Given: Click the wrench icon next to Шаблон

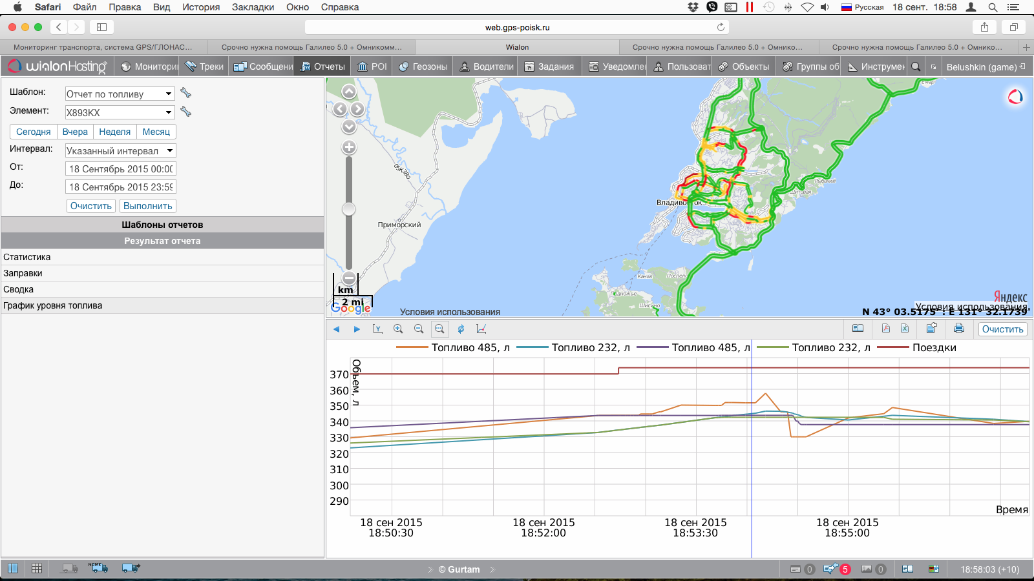Looking at the screenshot, I should click(x=186, y=94).
